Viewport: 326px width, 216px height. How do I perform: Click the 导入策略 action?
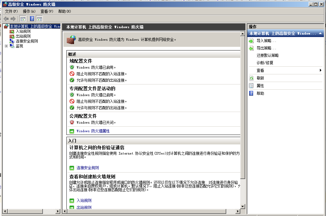point(266,41)
